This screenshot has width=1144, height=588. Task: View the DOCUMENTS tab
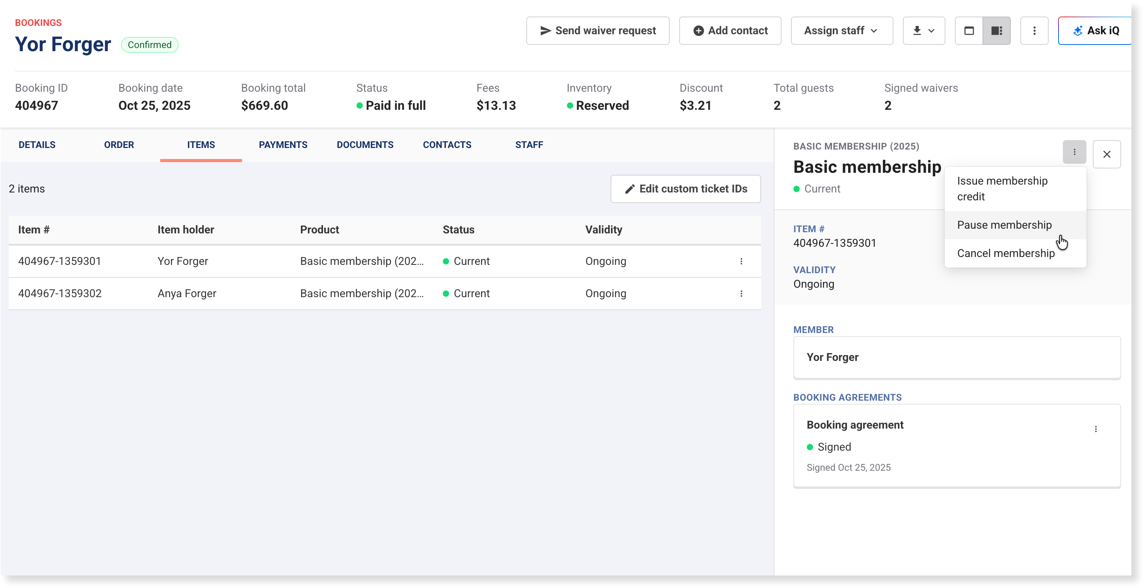coord(365,145)
